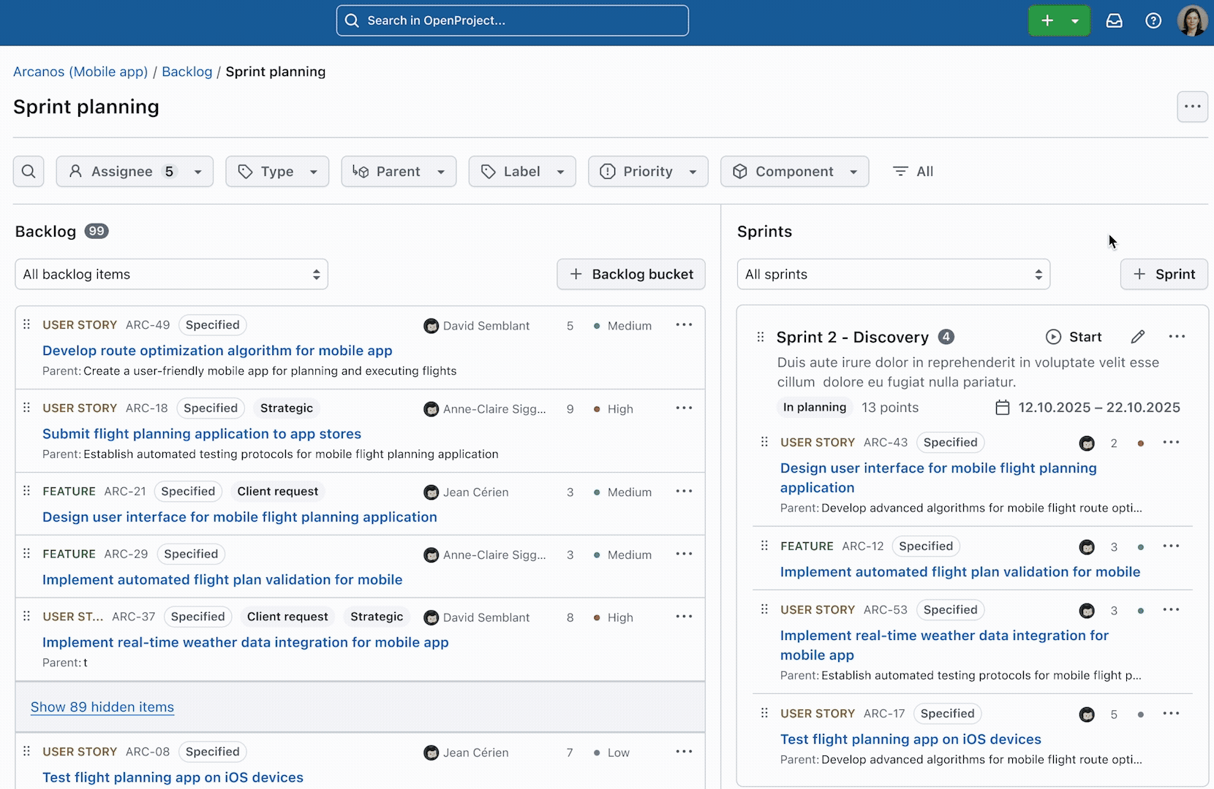Open page options via the ellipsis icon
1214x789 pixels.
(x=1193, y=107)
